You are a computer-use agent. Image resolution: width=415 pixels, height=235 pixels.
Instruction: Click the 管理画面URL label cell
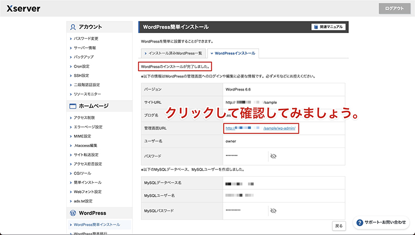tap(182, 128)
